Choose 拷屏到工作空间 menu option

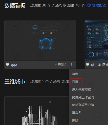[83, 97]
